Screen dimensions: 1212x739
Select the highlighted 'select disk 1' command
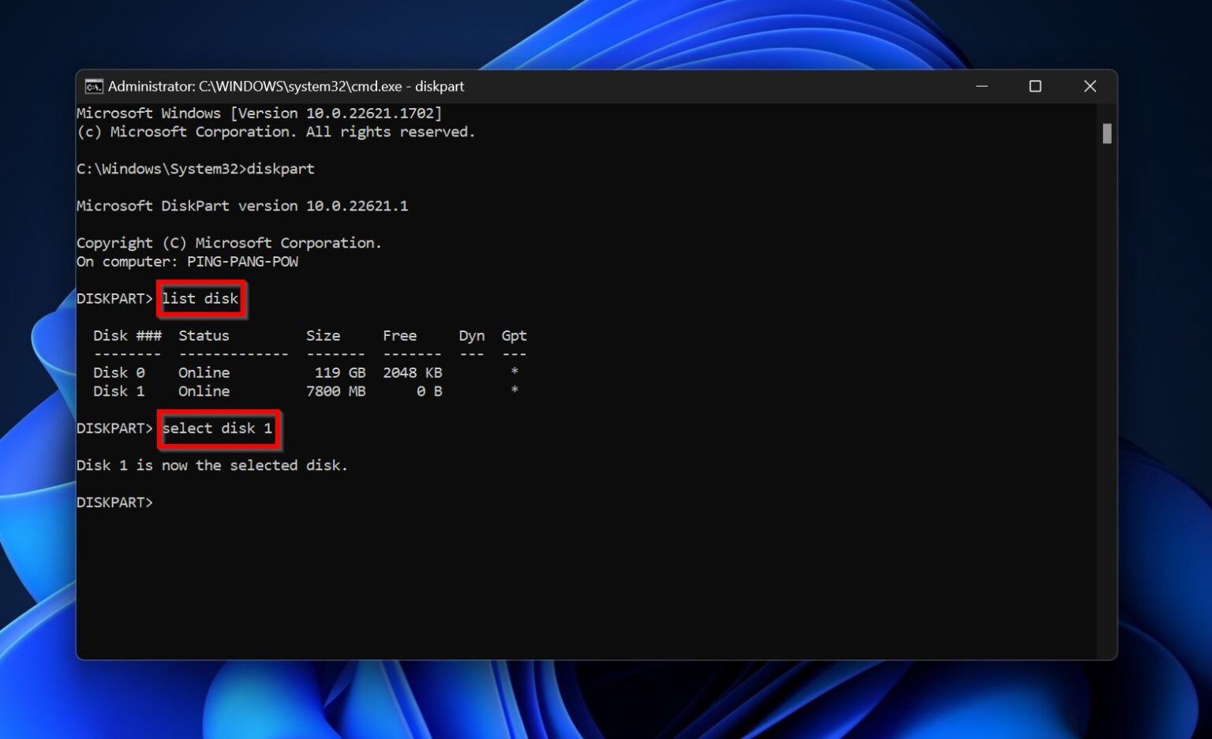pyautogui.click(x=218, y=428)
